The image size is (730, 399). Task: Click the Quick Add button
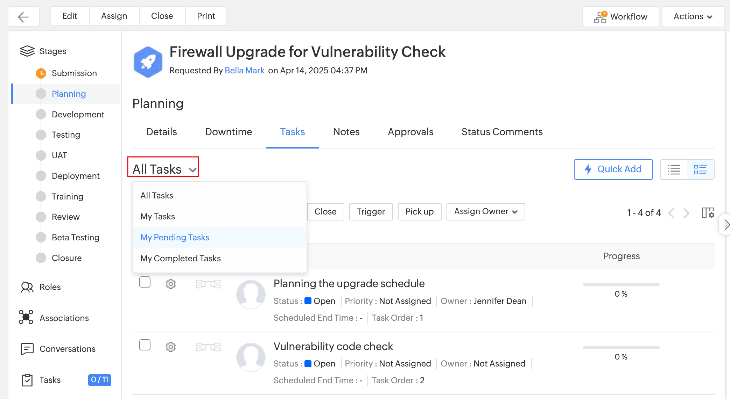[x=613, y=169]
